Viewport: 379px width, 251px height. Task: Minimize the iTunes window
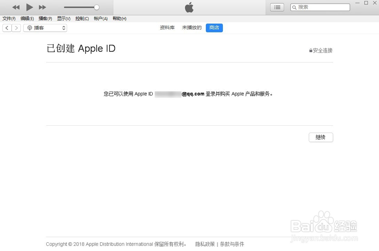click(357, 3)
